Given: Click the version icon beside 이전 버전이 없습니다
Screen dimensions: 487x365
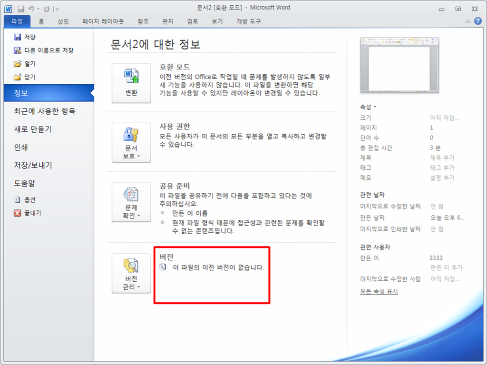Looking at the screenshot, I should [x=163, y=267].
